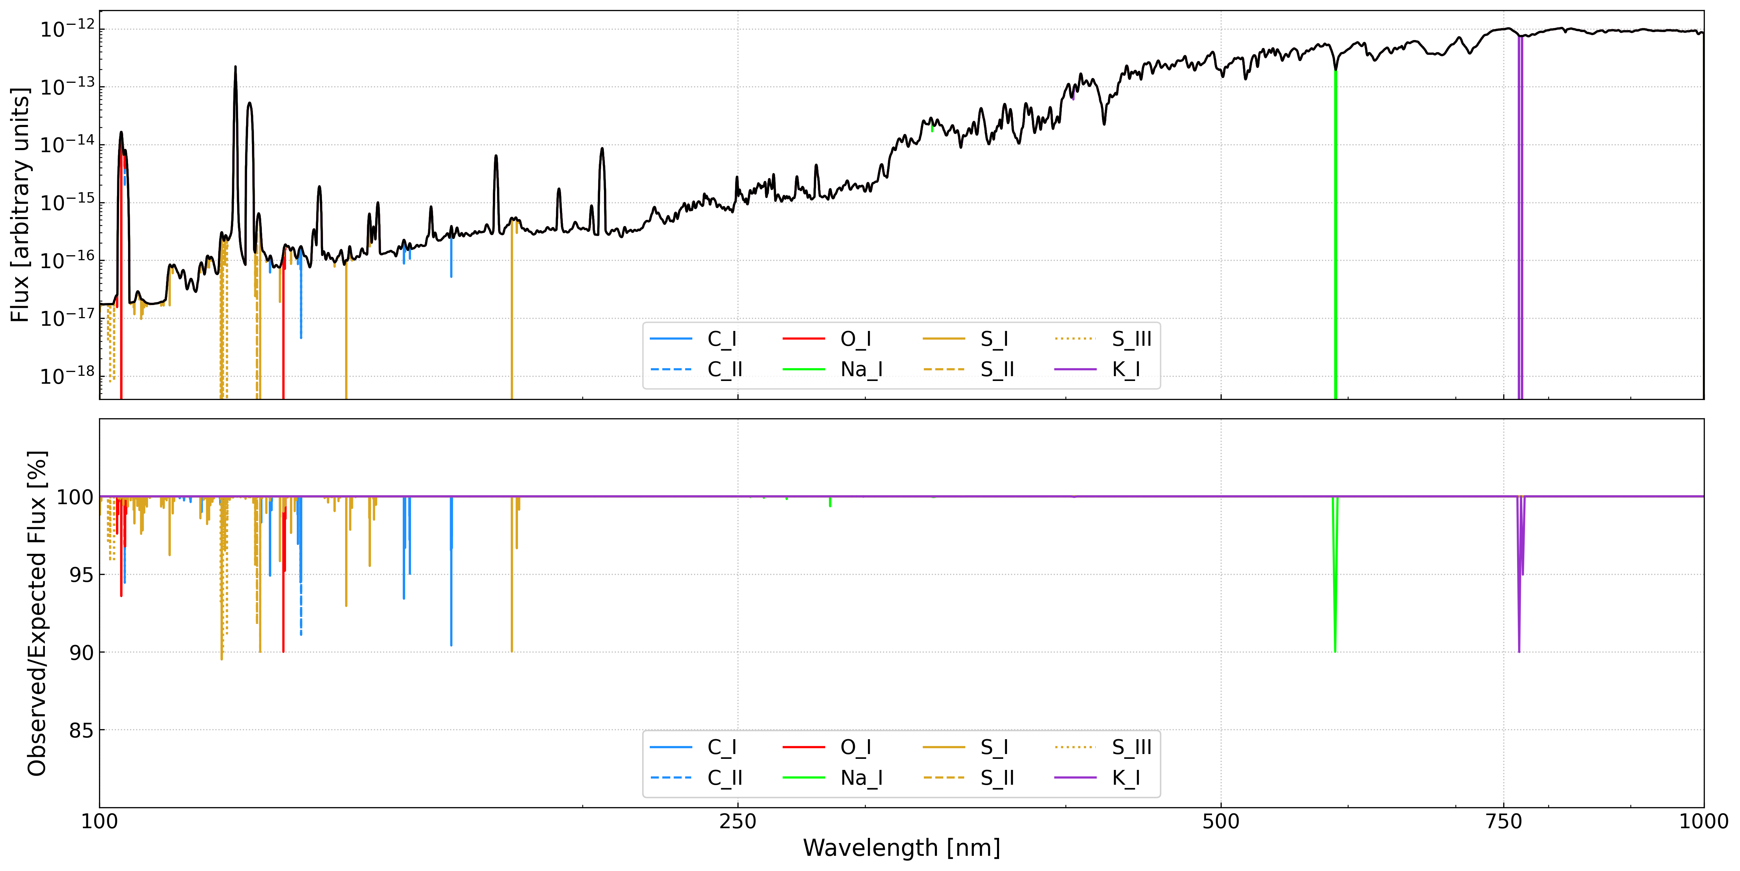Click the Na_I green swatch in top legend
Screen dimensions: 1740x871
[804, 369]
